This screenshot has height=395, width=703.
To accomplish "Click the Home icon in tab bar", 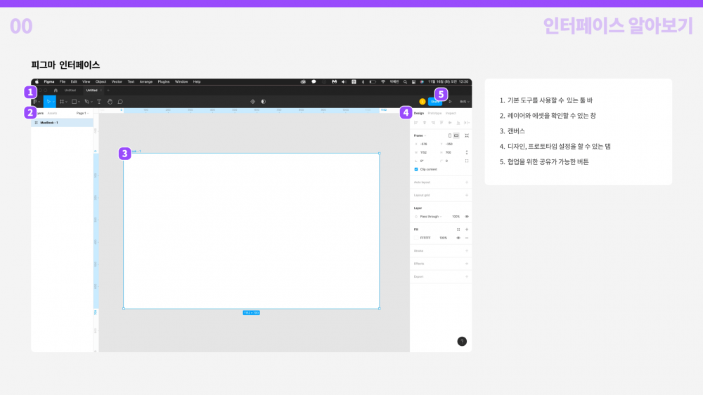I will [x=56, y=90].
